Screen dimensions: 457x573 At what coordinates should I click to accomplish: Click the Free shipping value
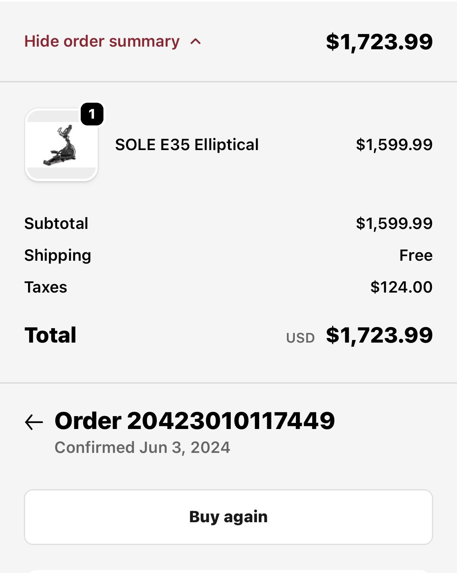pos(416,255)
